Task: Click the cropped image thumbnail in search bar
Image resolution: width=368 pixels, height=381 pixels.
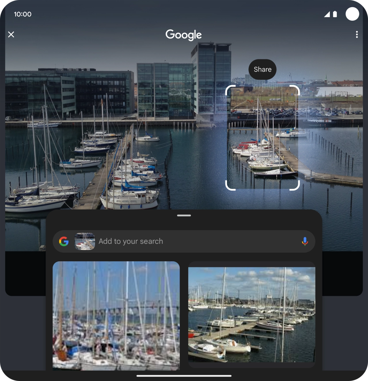Action: point(85,241)
